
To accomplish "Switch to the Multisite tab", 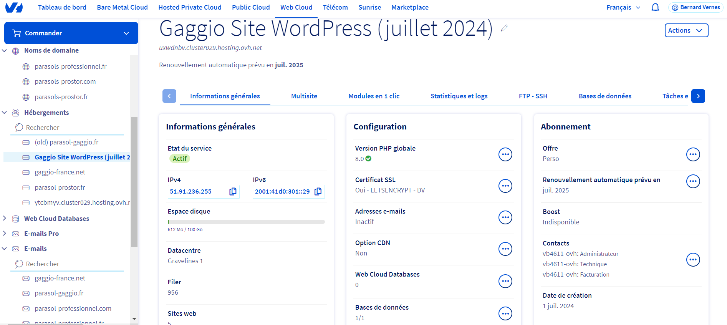I will pyautogui.click(x=304, y=96).
